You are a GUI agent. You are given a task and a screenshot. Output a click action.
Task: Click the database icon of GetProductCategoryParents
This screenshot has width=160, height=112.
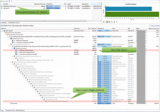click(x=16, y=52)
